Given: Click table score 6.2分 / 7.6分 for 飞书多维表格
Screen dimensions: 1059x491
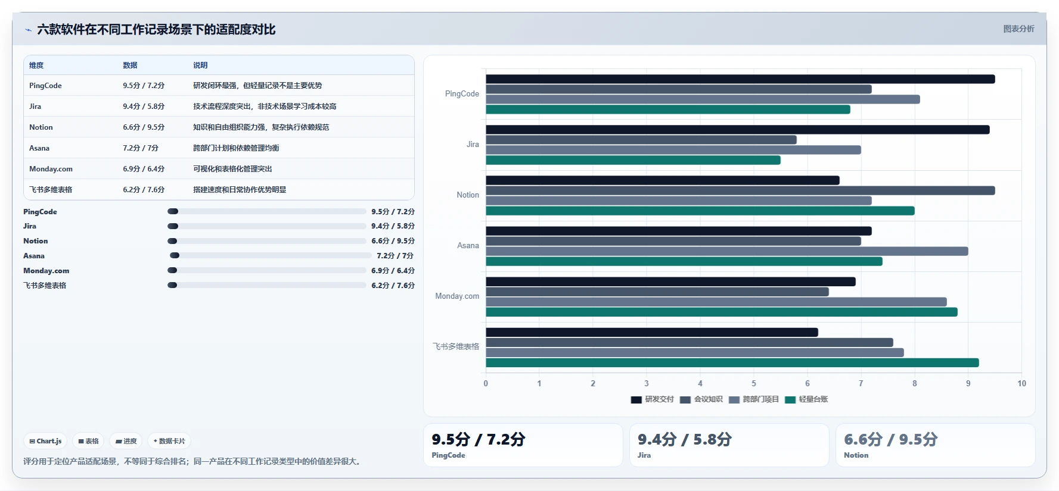Looking at the screenshot, I should pos(144,190).
